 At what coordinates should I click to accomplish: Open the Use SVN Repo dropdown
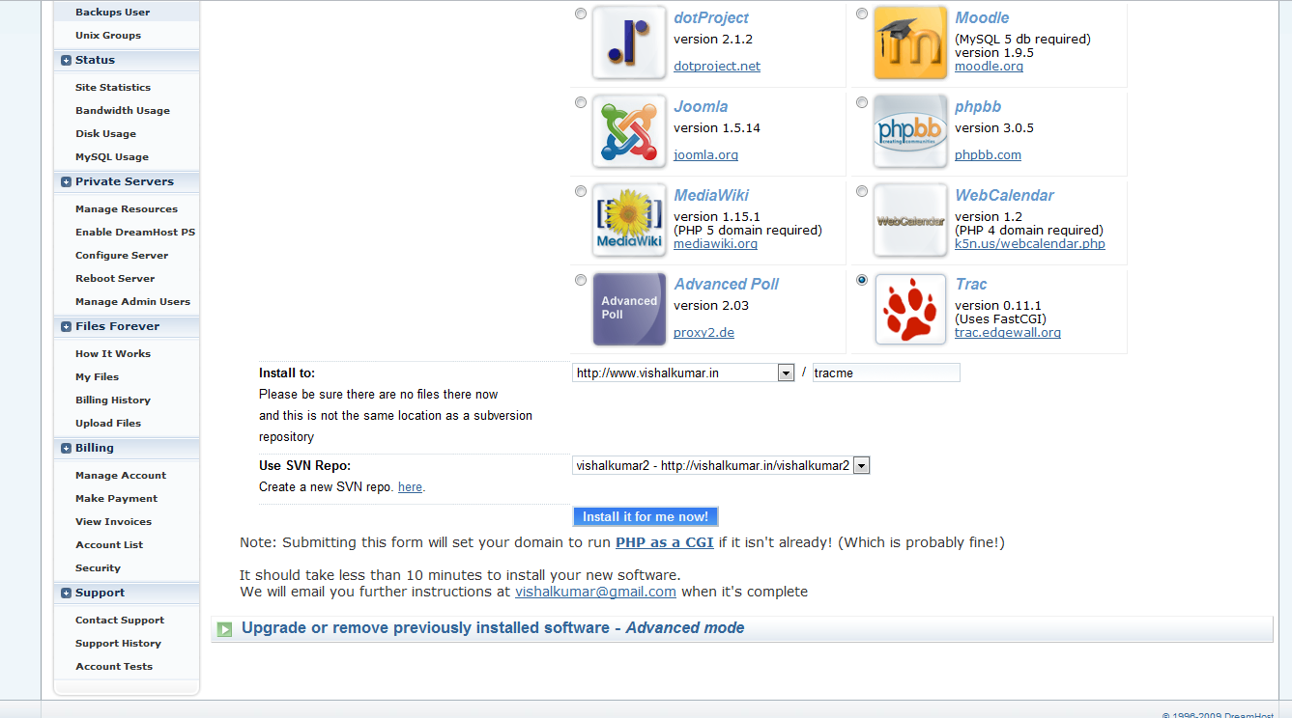click(x=721, y=465)
